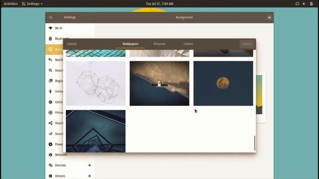
Task: Click the Select button in chooser
Action: pos(247,44)
